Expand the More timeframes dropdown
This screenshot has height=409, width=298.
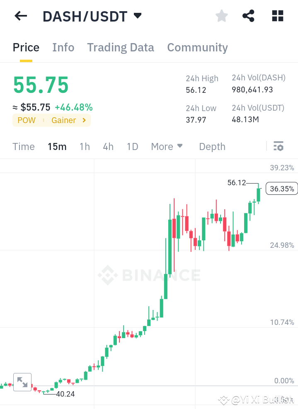coord(167,146)
